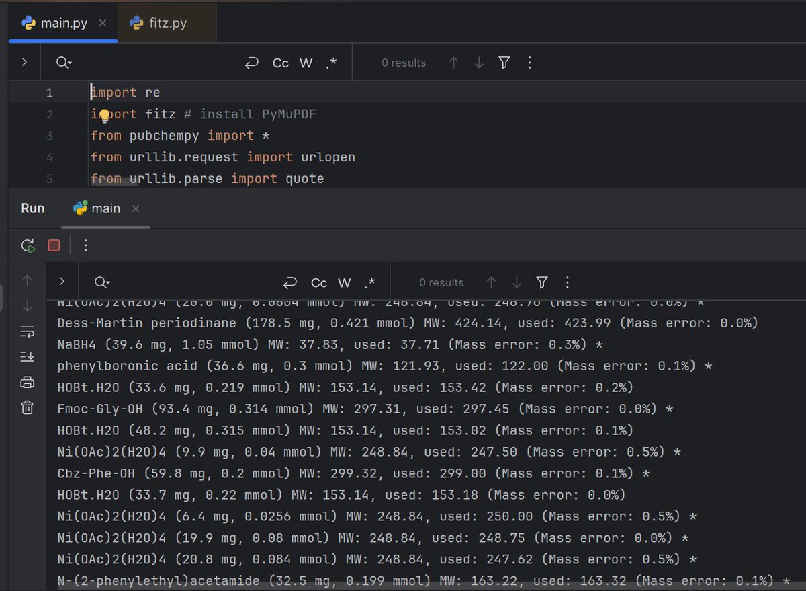Expand replace chevron in console search
806x591 pixels.
(62, 282)
